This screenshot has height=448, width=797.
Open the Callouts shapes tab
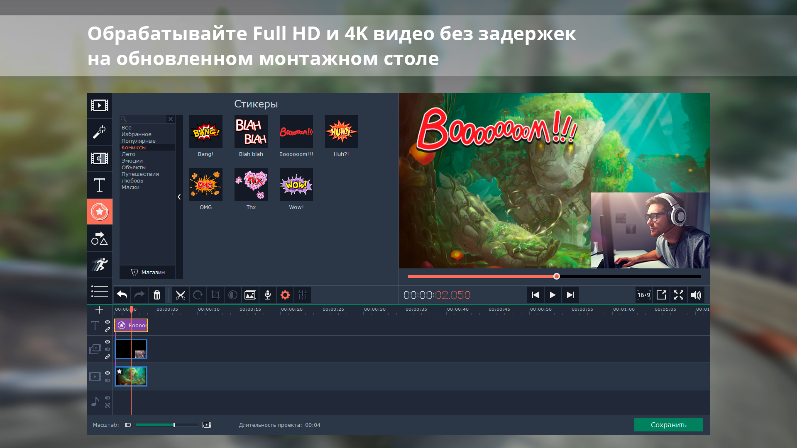click(x=100, y=238)
